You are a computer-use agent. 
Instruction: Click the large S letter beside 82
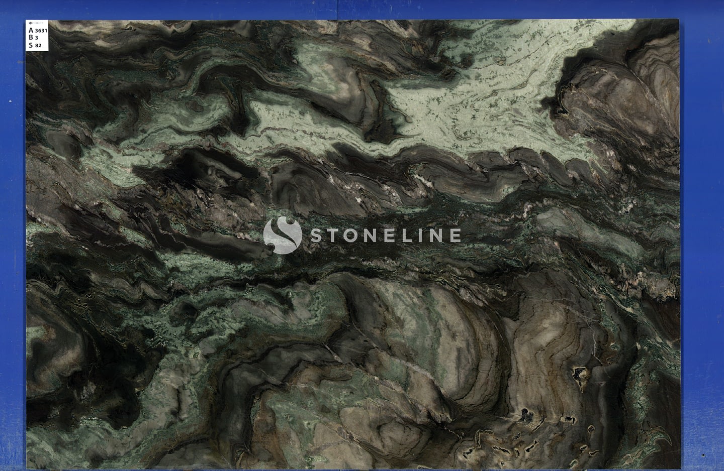[31, 45]
